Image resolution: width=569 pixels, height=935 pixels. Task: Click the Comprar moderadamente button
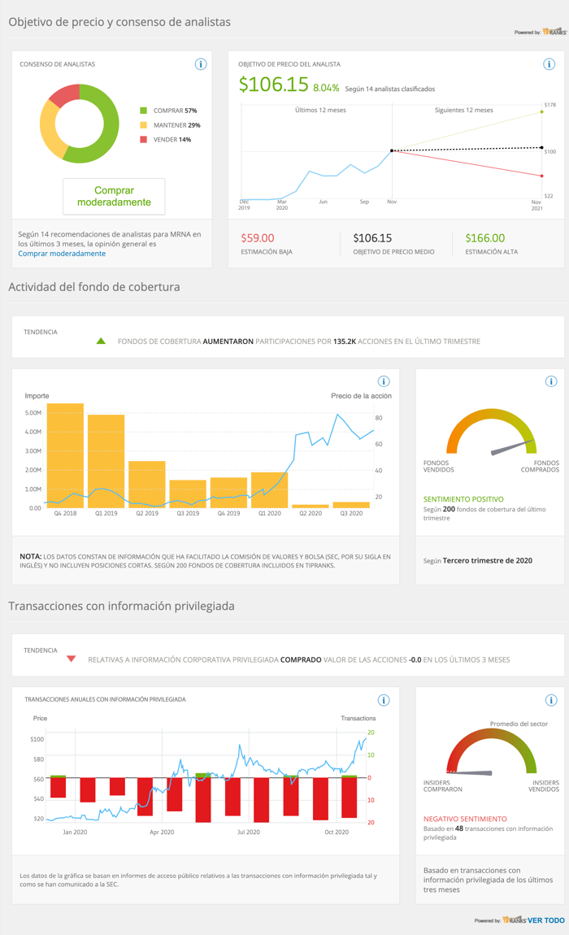pos(114,196)
